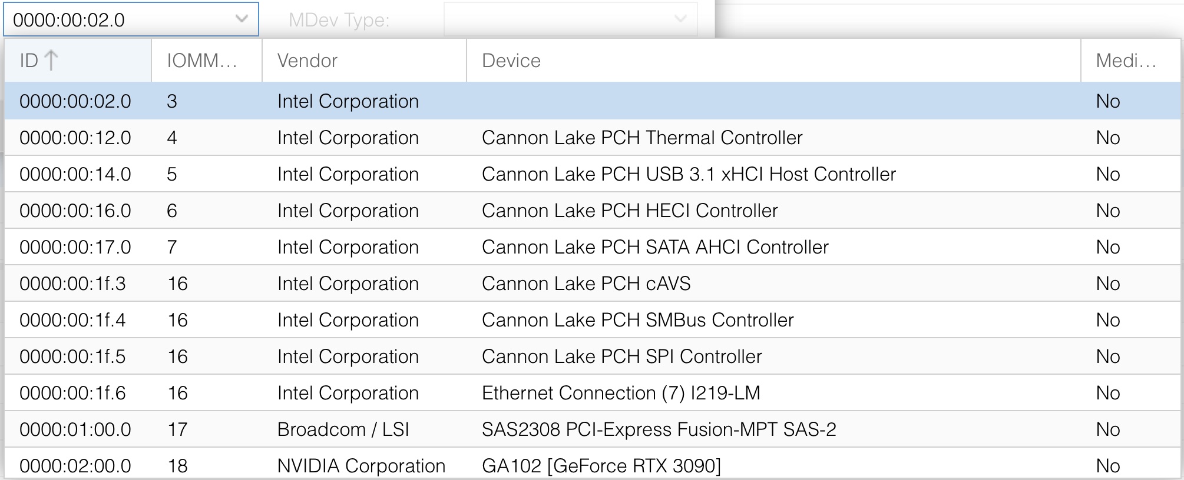Select the SMBus Controller row

pyautogui.click(x=353, y=319)
